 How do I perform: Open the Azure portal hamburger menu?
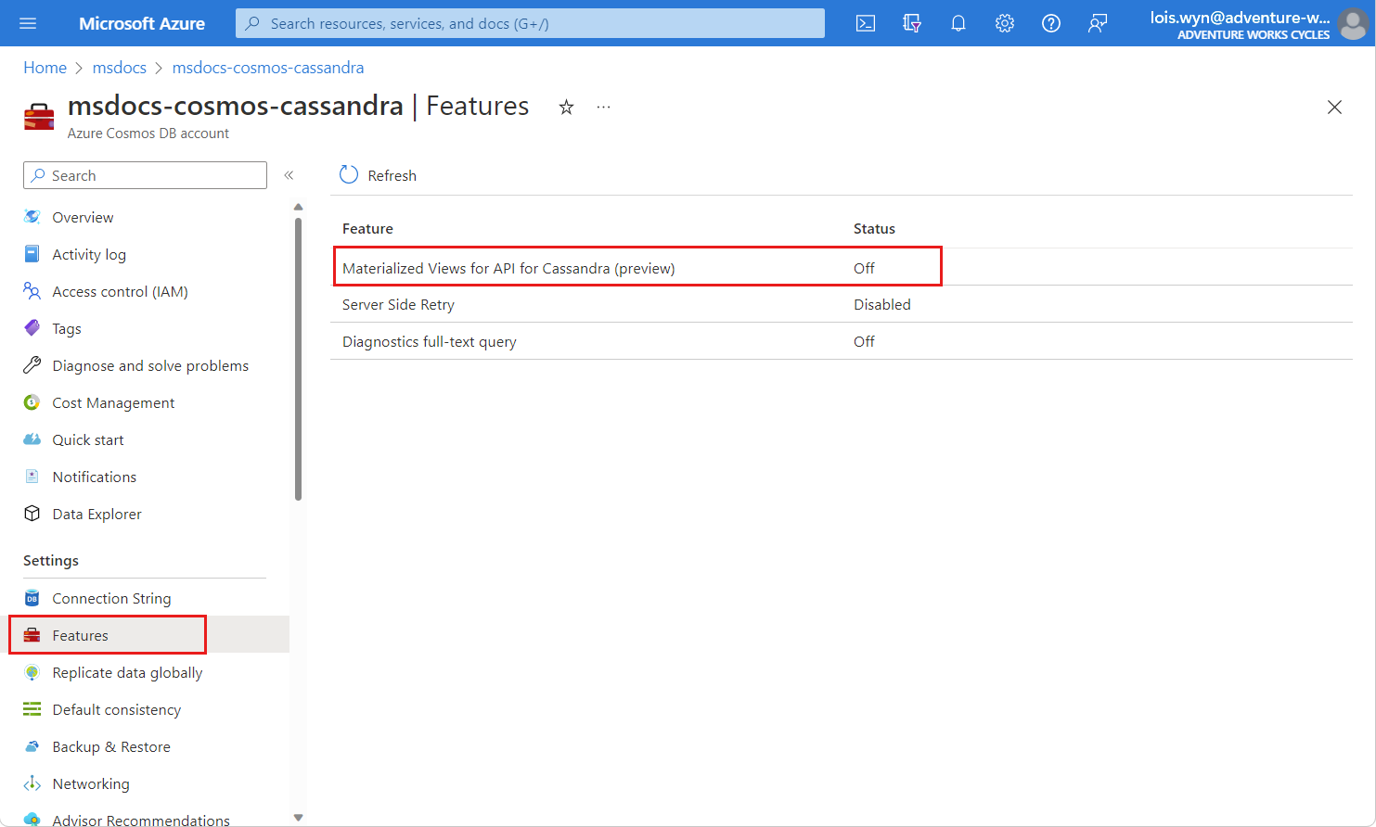click(28, 23)
